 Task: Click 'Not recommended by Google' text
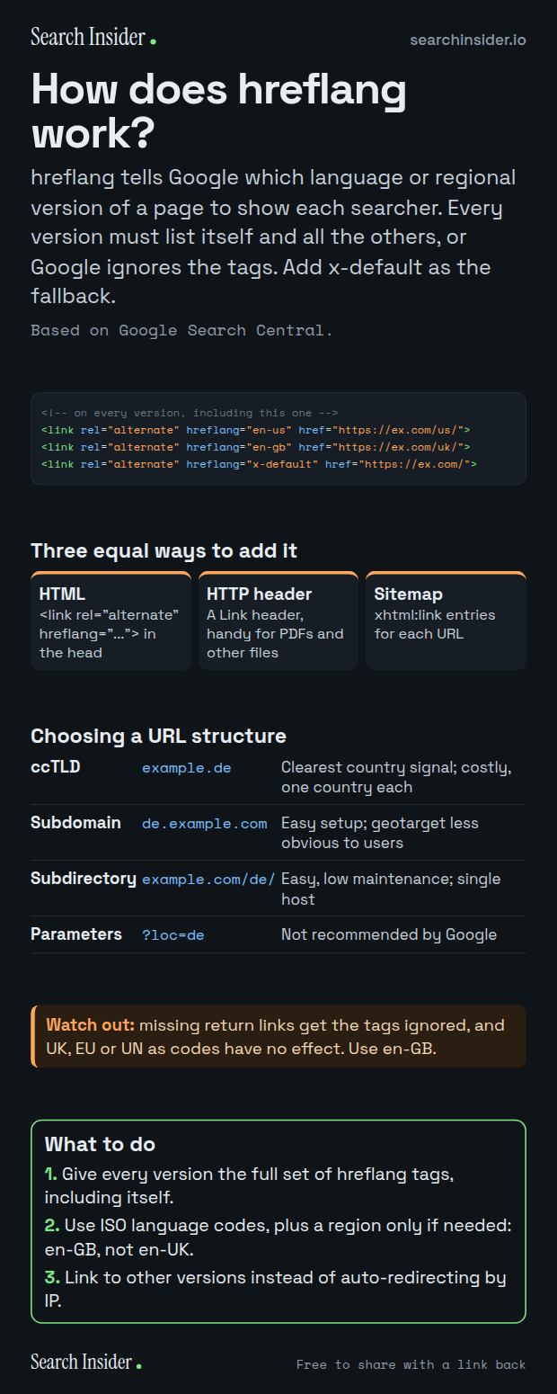pyautogui.click(x=389, y=934)
